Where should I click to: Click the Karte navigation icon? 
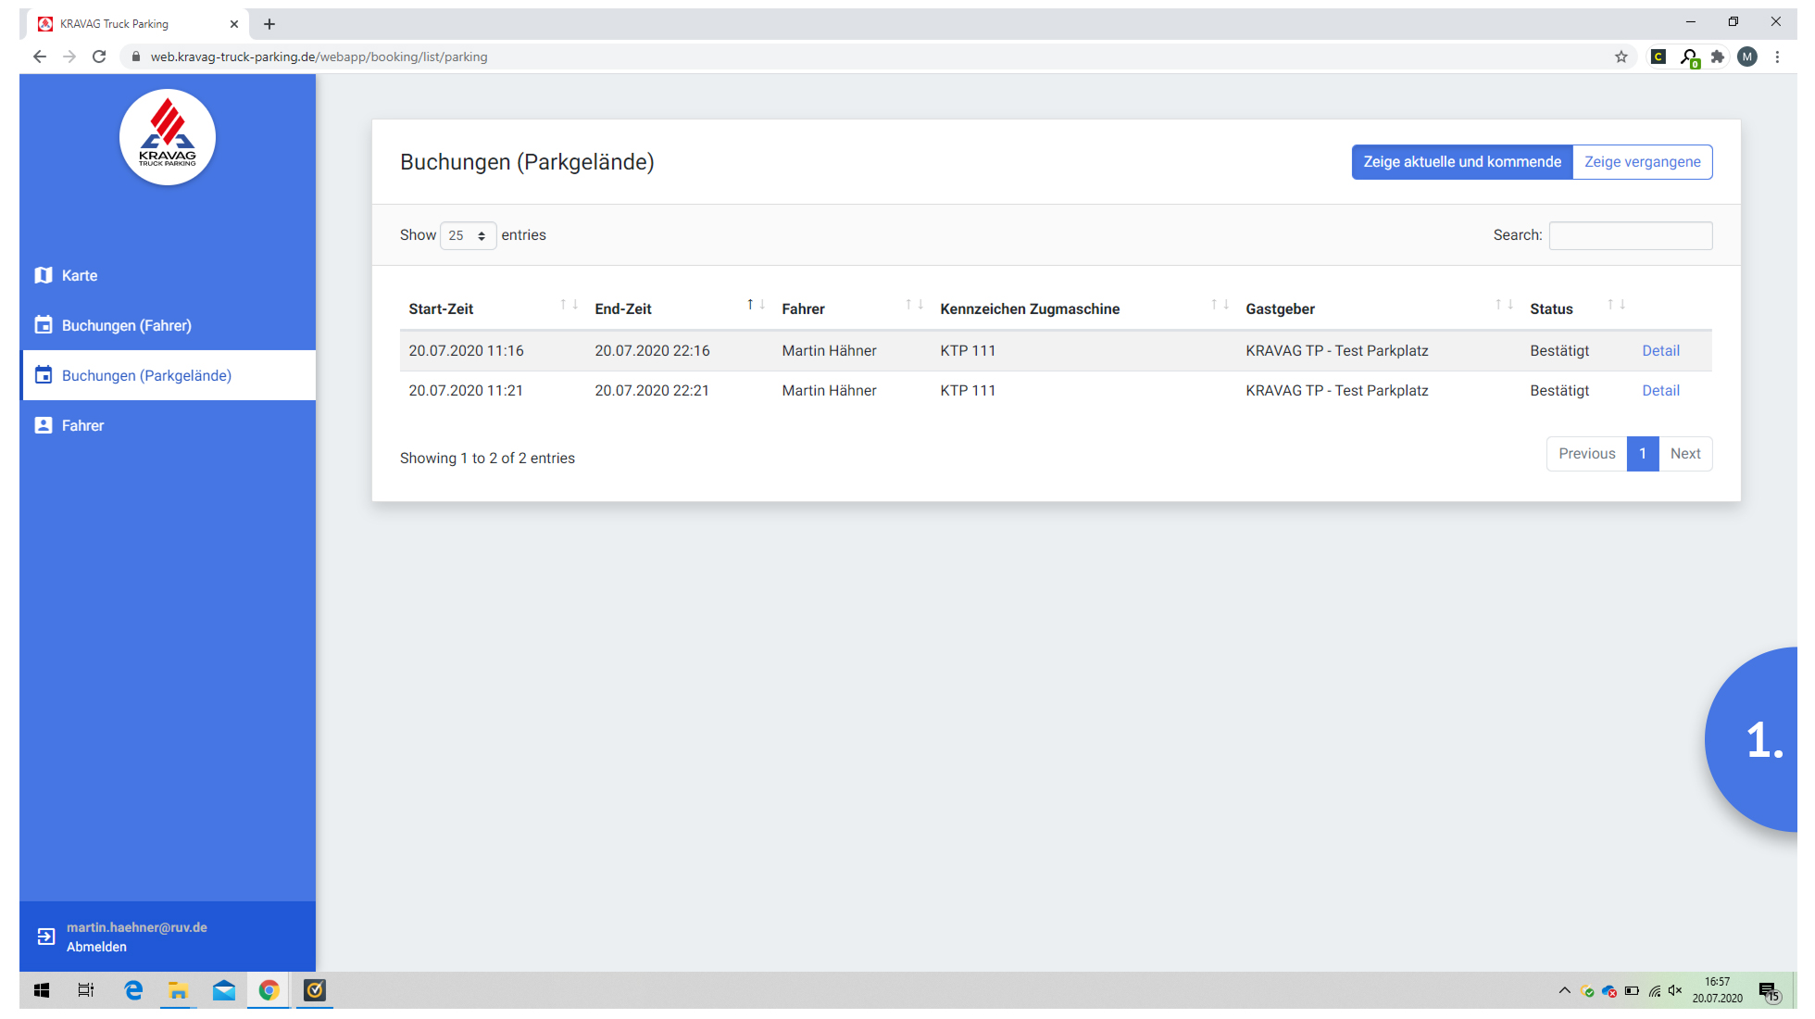[44, 276]
